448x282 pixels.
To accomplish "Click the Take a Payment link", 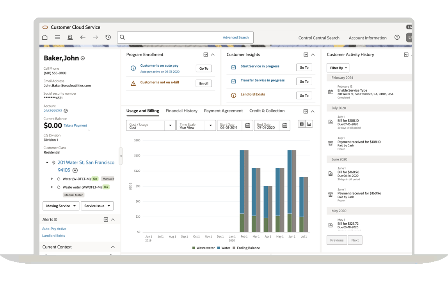I will coord(75,125).
